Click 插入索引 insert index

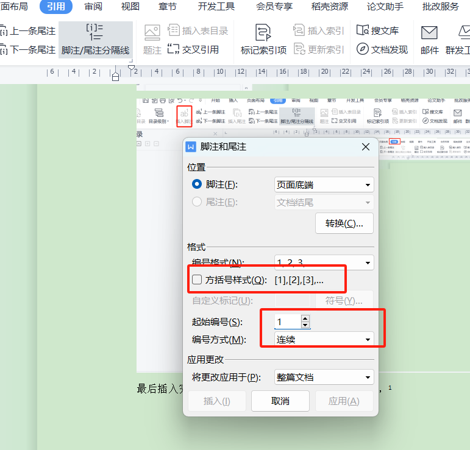(x=319, y=30)
